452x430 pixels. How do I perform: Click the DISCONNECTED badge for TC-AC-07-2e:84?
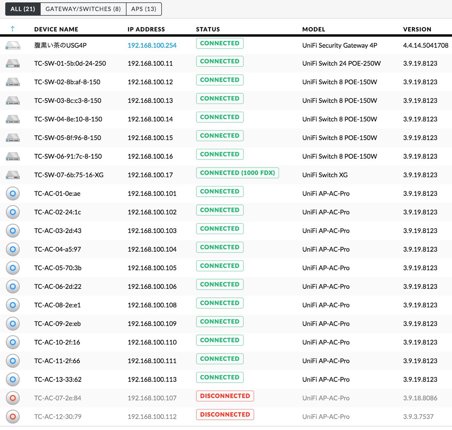click(225, 396)
